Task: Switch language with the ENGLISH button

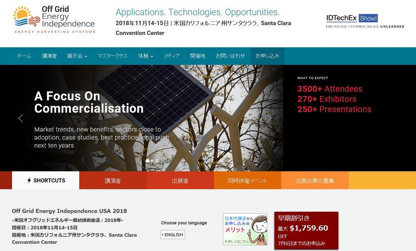Action: coord(173,235)
